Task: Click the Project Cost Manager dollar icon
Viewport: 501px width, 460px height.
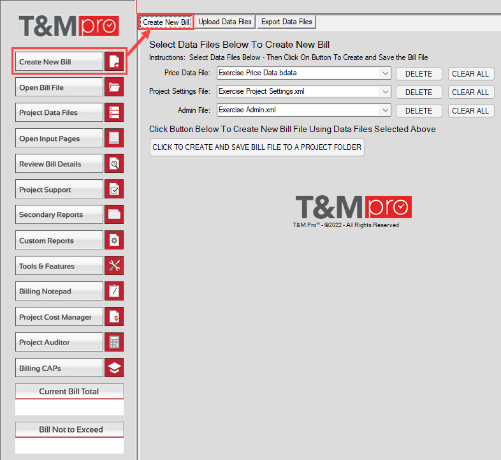Action: coord(114,316)
